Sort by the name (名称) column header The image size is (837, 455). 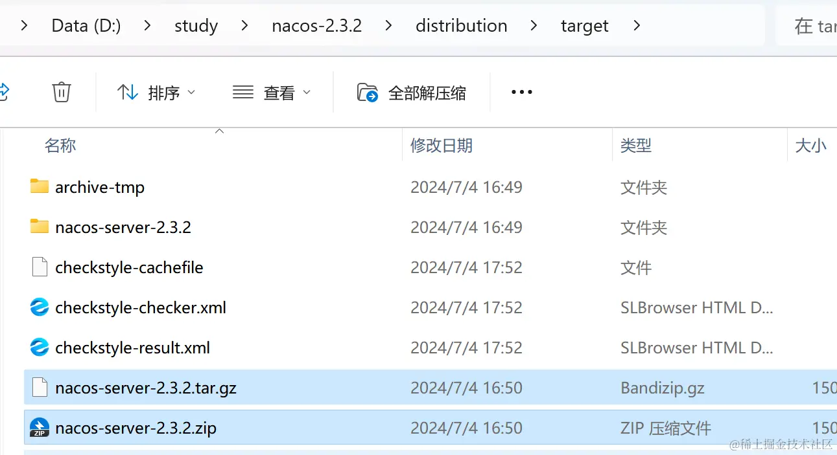(x=60, y=146)
